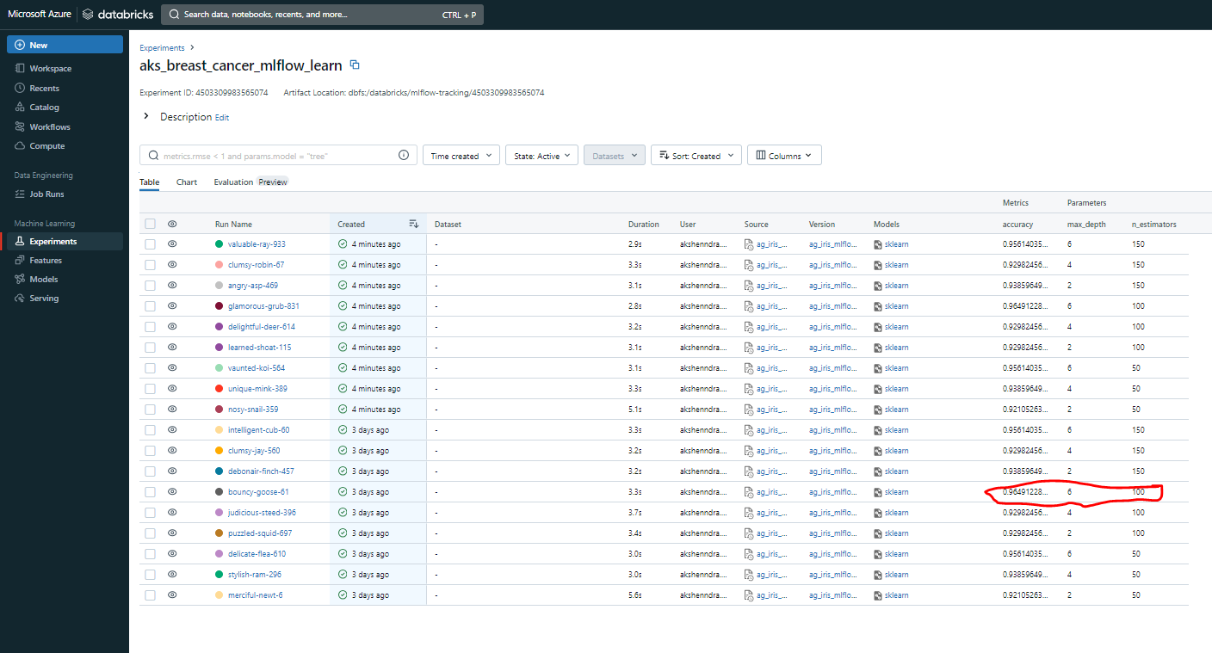The width and height of the screenshot is (1212, 653).
Task: Check the checkbox for valuable-ray-933 run
Action: click(x=151, y=244)
